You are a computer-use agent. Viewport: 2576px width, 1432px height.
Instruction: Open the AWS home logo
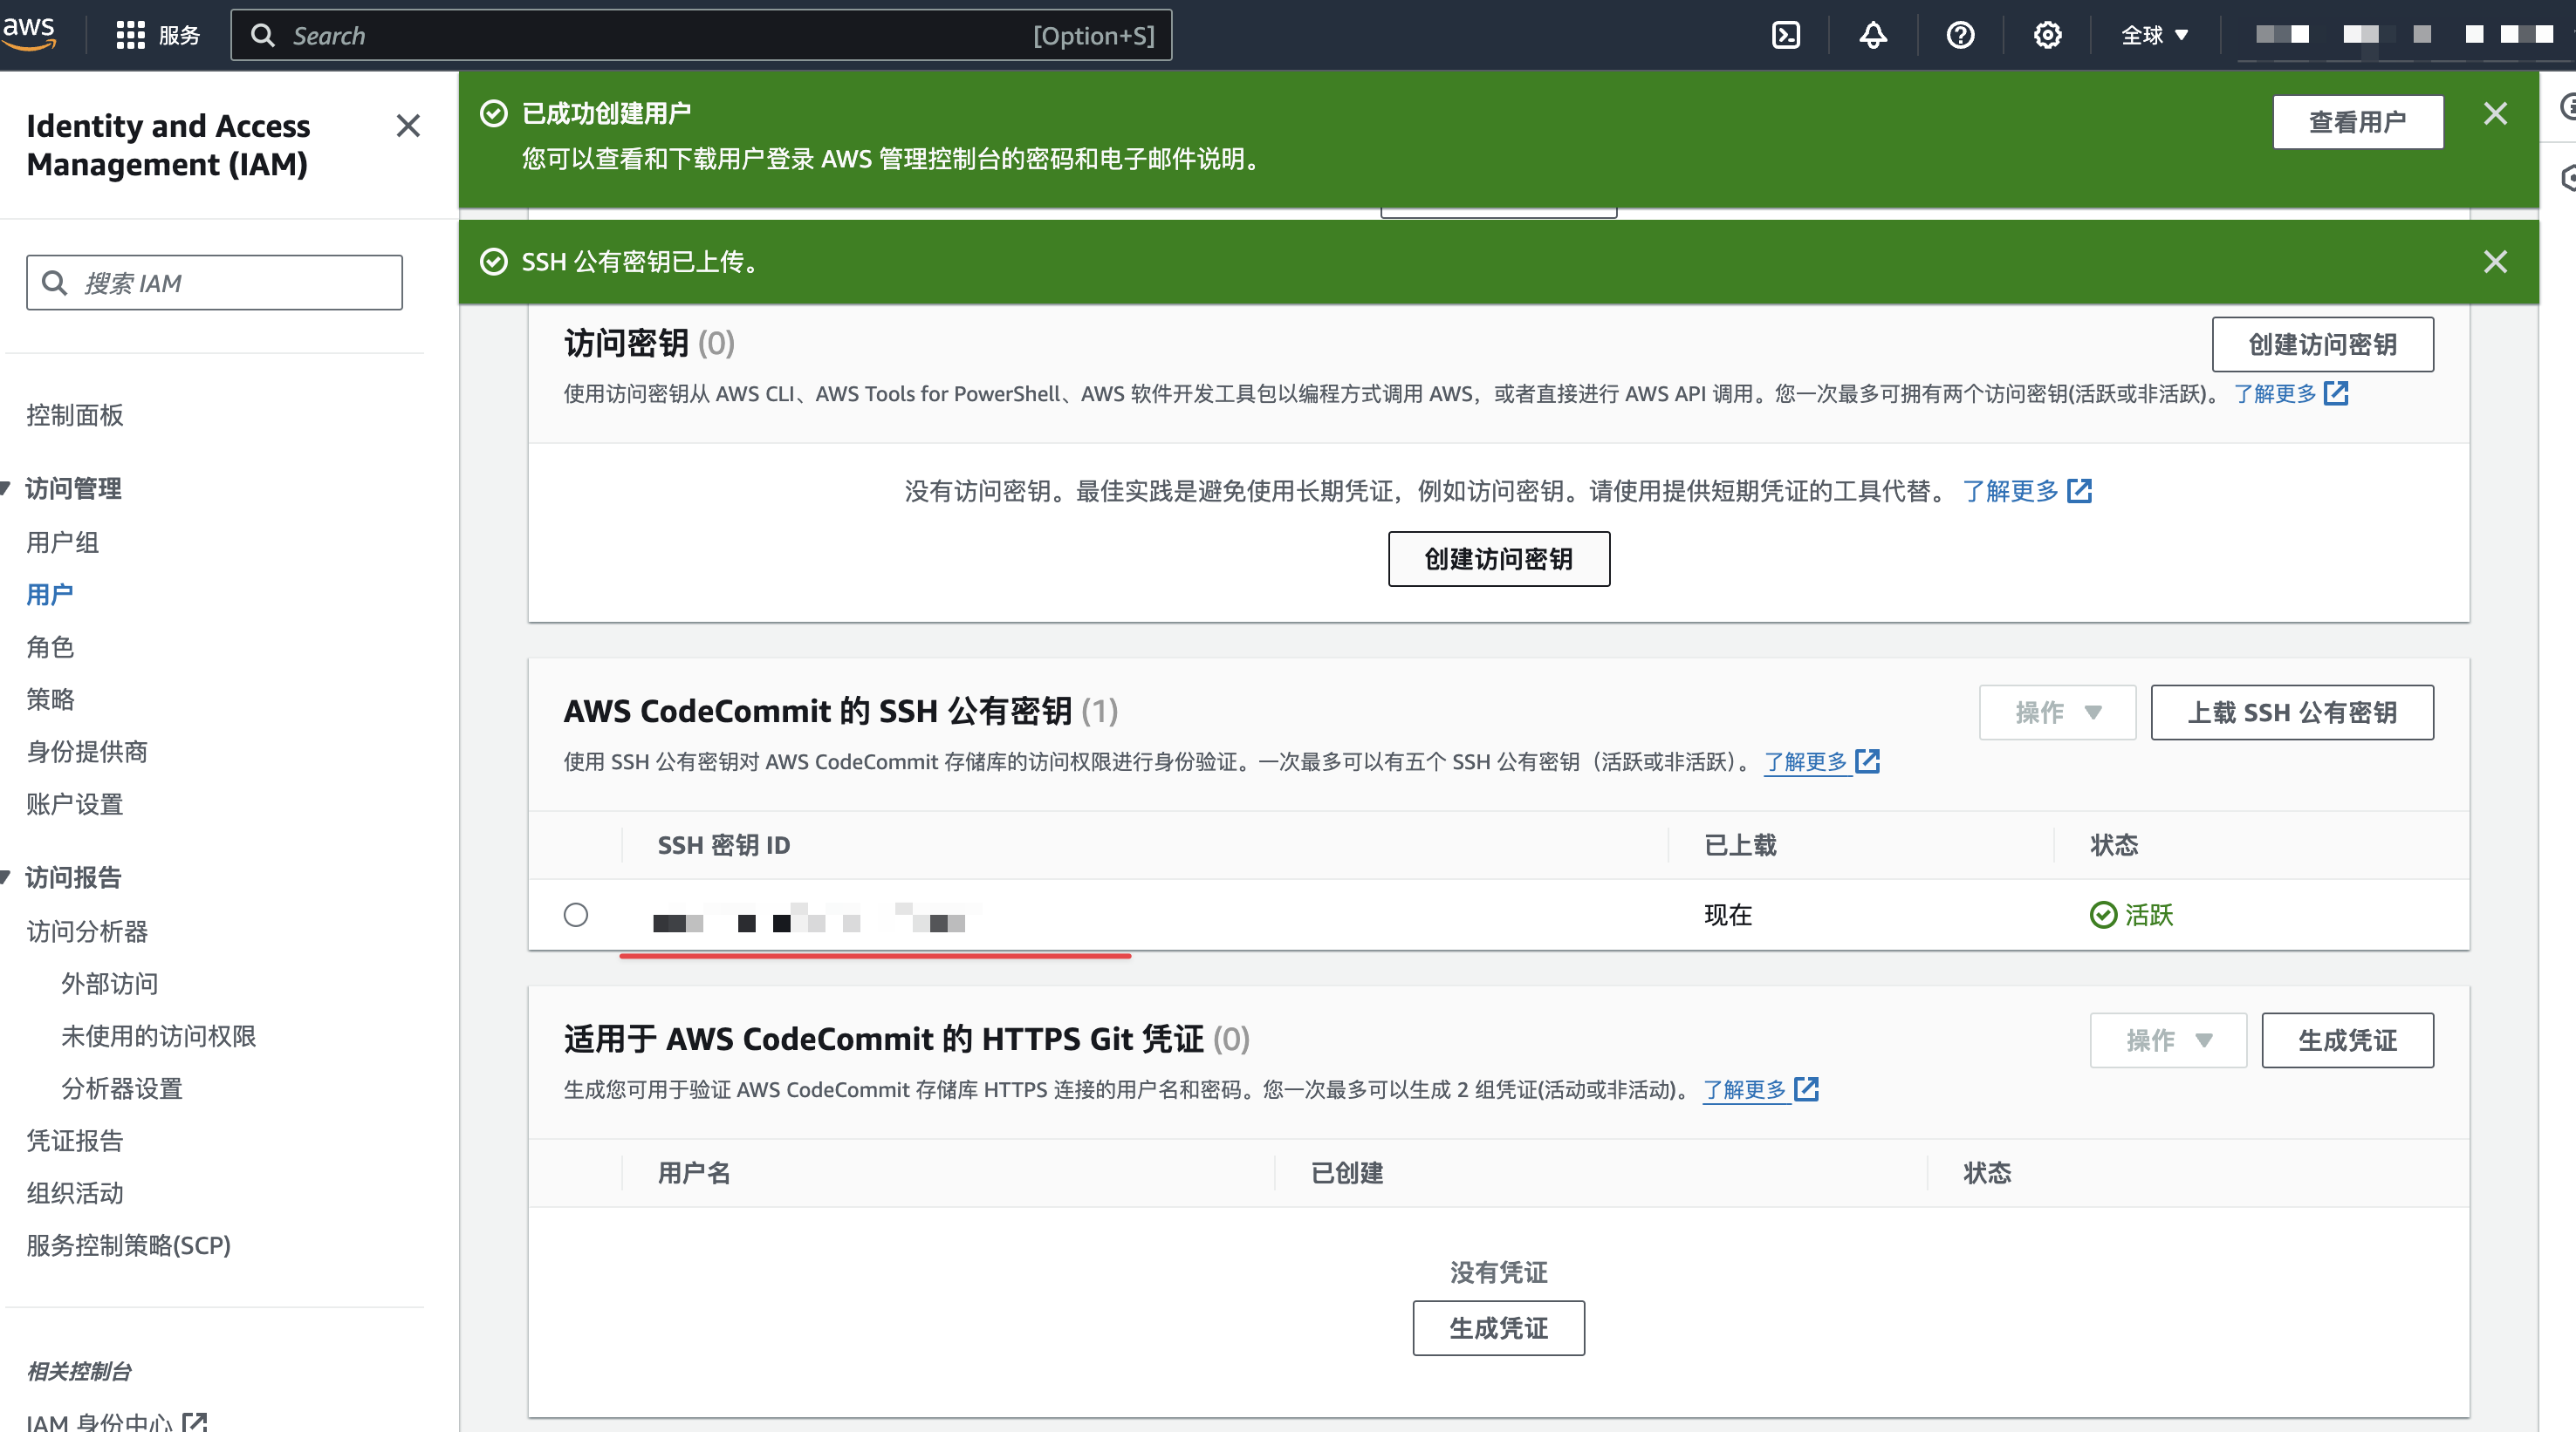[29, 32]
